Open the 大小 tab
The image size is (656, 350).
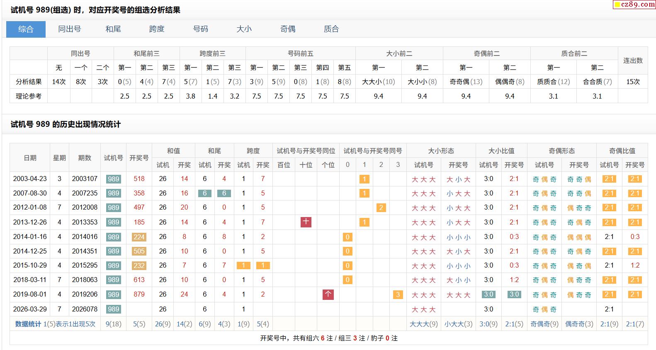[x=244, y=29]
